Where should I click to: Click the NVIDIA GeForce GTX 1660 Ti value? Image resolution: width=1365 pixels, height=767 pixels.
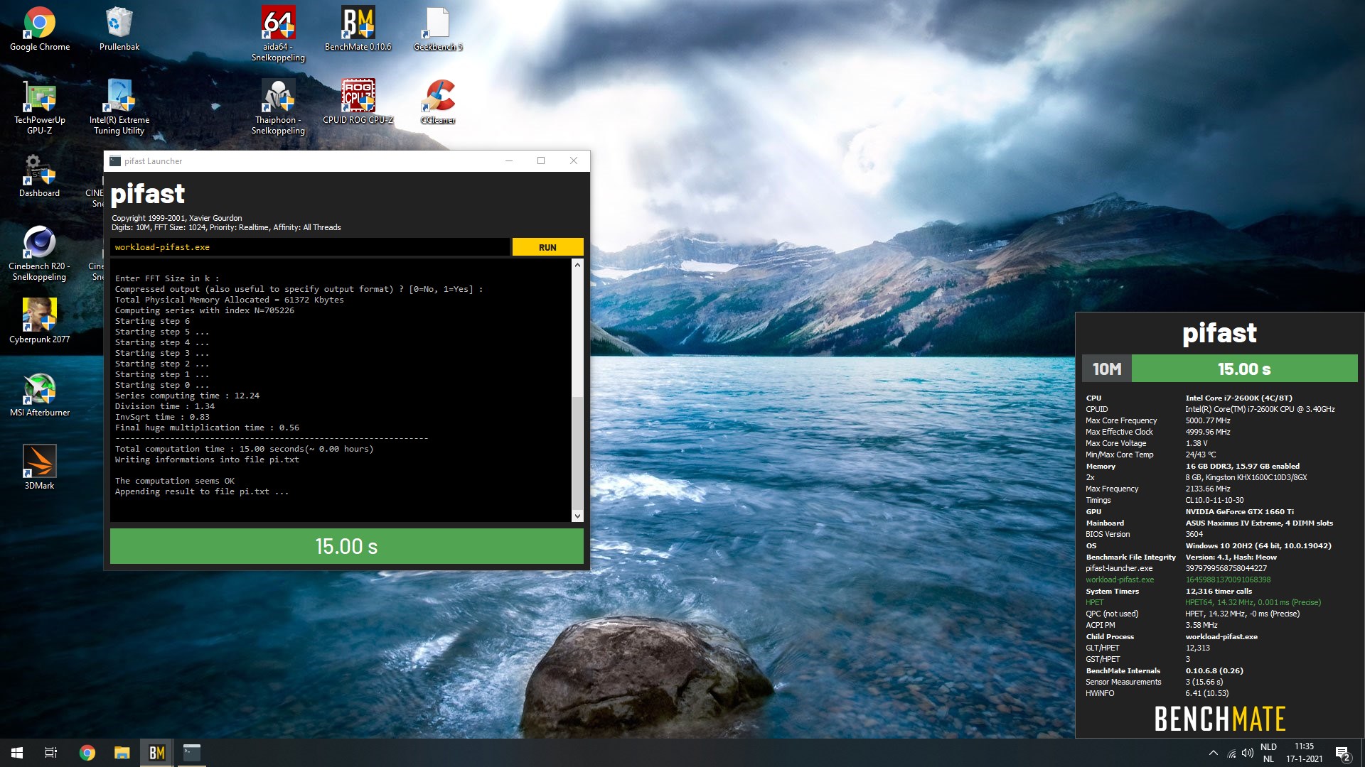coord(1239,511)
